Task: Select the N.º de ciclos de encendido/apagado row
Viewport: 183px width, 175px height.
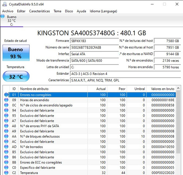Action: (x=92, y=105)
